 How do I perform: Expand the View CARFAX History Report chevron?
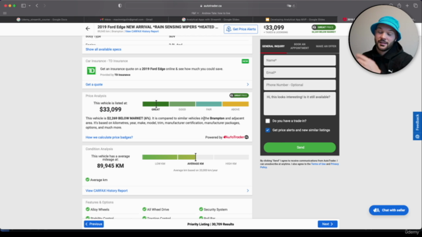click(x=248, y=190)
